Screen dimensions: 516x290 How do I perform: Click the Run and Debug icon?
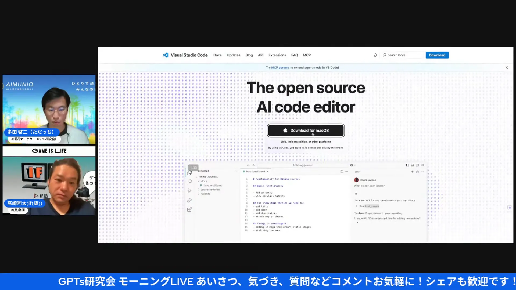point(189,200)
